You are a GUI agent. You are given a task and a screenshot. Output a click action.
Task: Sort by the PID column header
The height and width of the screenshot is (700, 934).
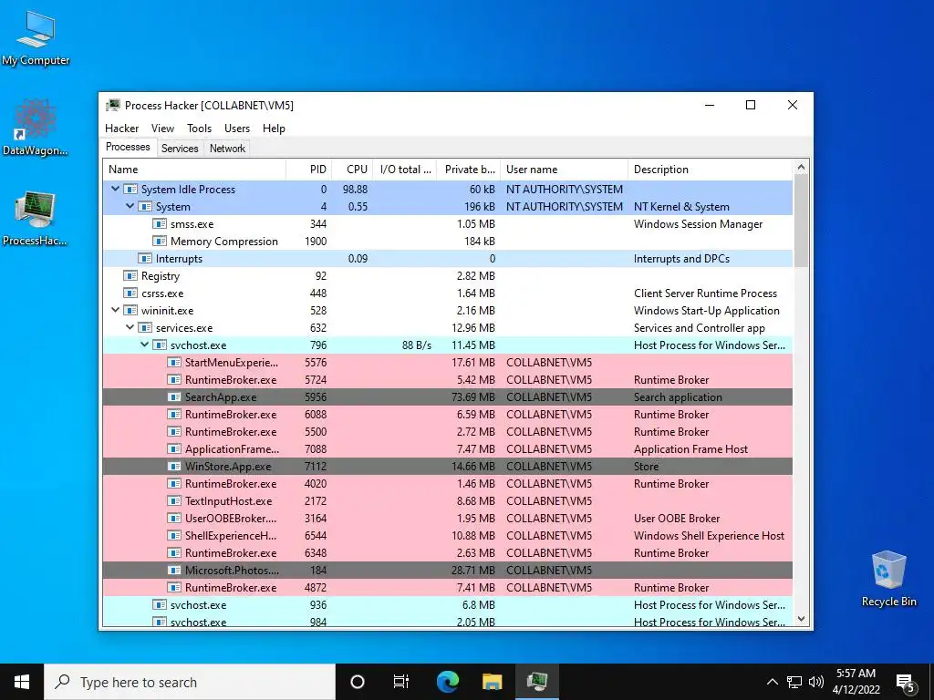coord(308,169)
